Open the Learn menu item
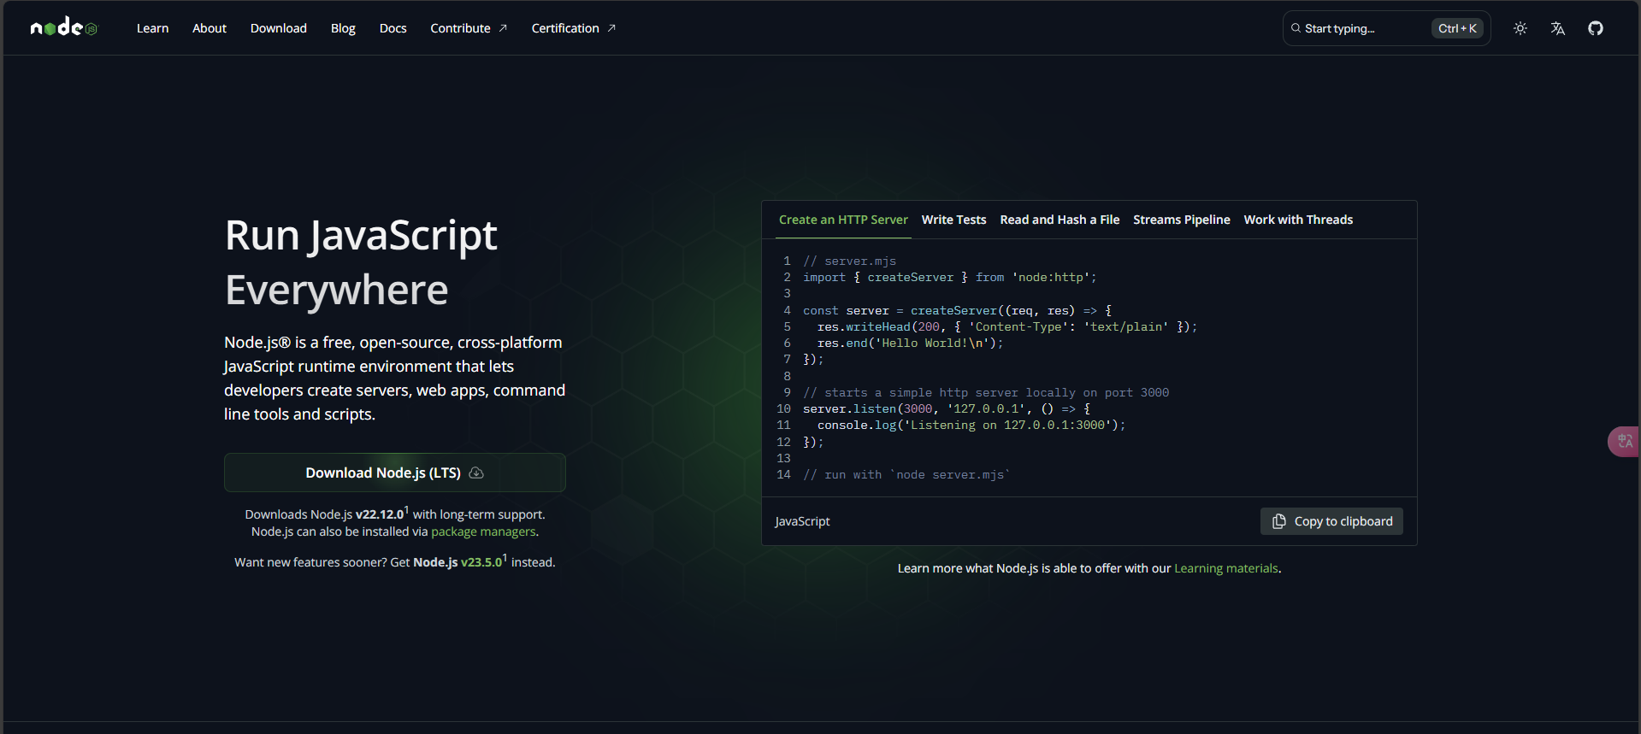Image resolution: width=1641 pixels, height=734 pixels. (152, 28)
